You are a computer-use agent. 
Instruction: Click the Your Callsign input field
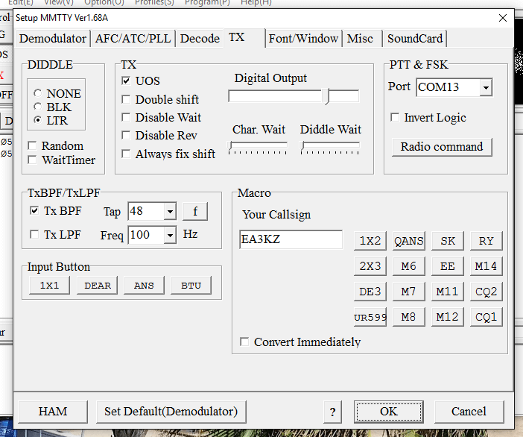[291, 239]
